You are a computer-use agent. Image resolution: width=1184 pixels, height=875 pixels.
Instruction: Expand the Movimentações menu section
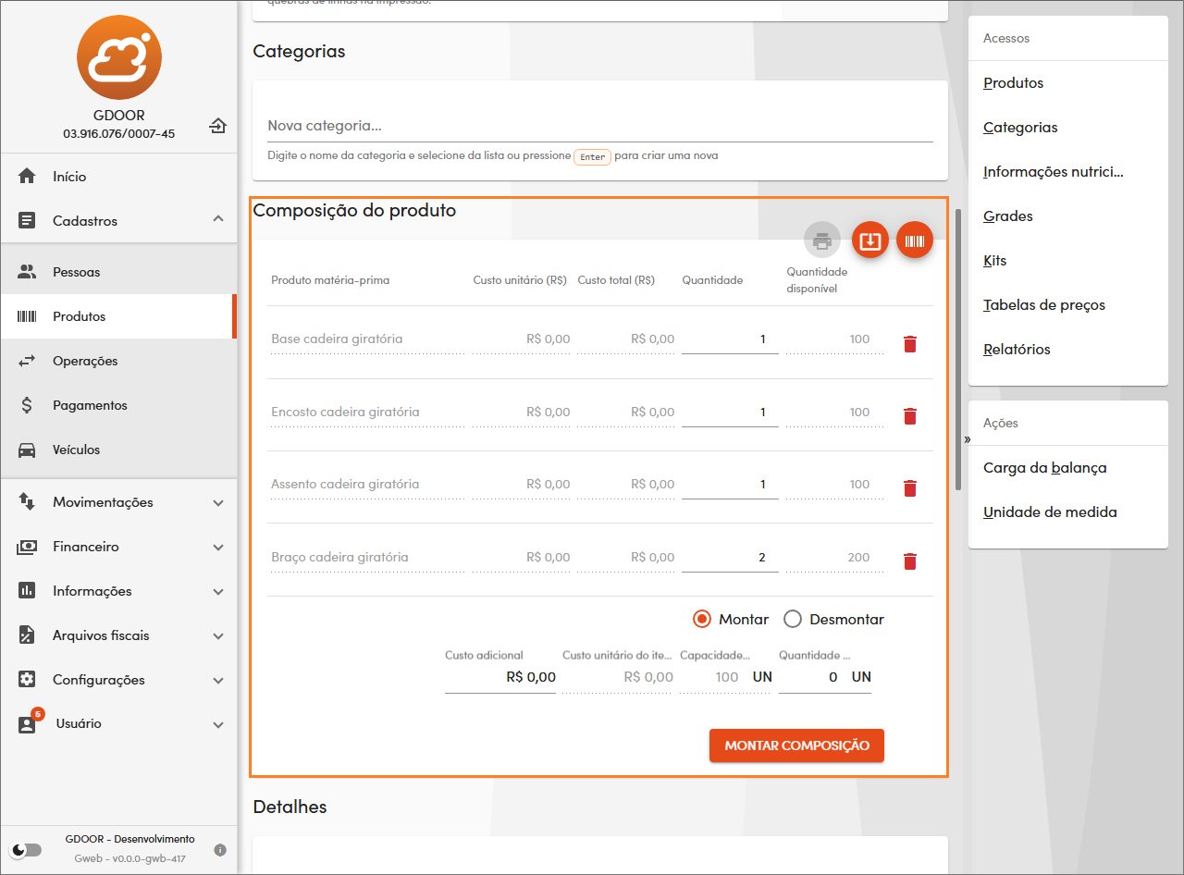coord(118,502)
